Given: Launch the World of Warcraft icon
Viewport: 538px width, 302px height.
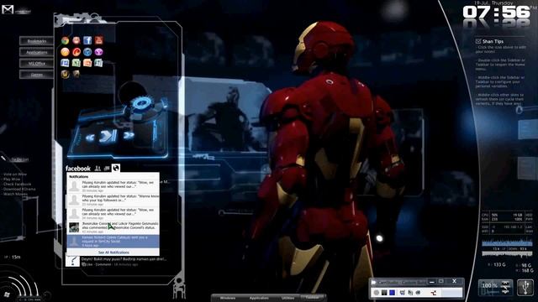Looking at the screenshot, I should (65, 74).
